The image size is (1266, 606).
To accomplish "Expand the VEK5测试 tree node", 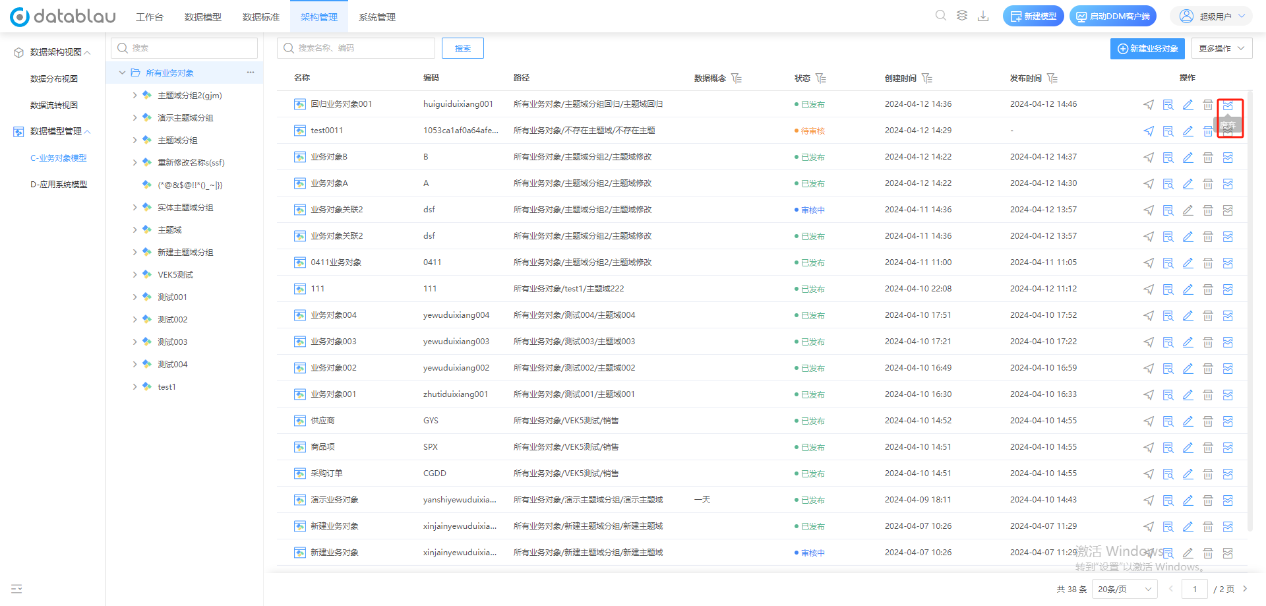I will 135,275.
